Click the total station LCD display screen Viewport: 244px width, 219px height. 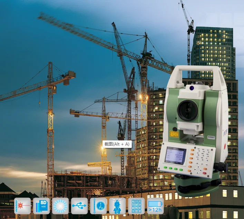[x=176, y=156]
